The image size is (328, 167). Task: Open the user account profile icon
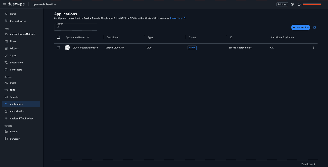tap(299, 4)
